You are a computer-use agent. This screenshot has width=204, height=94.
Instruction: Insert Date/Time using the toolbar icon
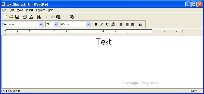tap(72, 17)
